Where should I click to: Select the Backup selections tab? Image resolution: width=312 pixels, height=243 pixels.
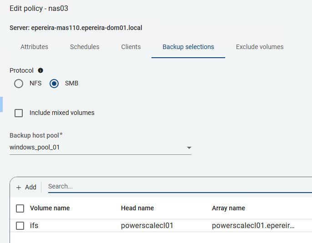[x=188, y=47]
